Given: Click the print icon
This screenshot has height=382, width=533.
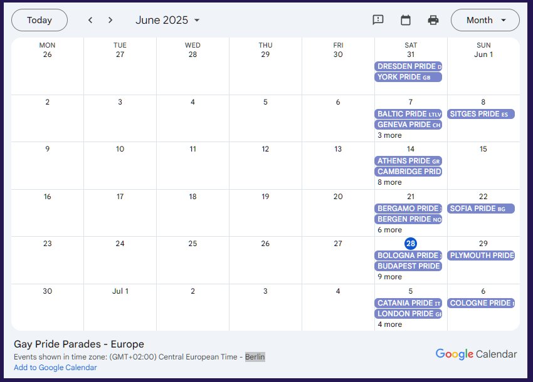Looking at the screenshot, I should click(433, 20).
